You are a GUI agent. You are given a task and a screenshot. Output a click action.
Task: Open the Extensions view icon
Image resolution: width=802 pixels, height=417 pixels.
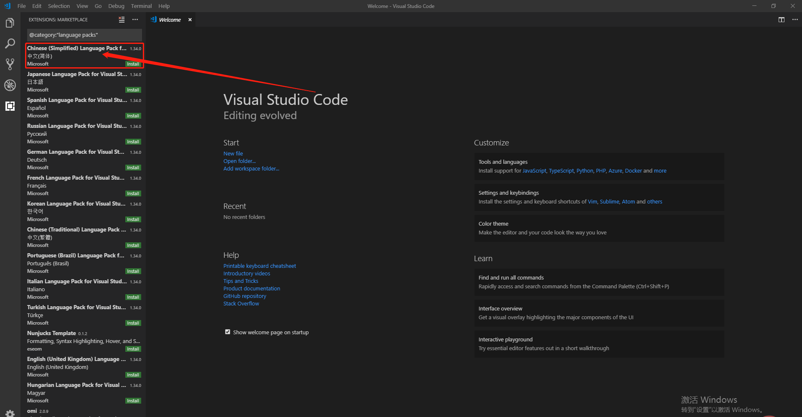[10, 106]
